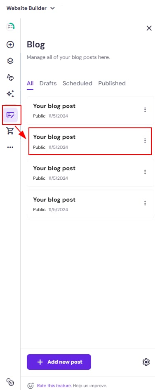Open the Online store cart icon

tap(10, 131)
